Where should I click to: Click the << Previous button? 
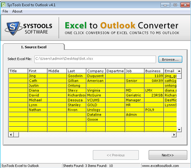pyautogui.click(x=116, y=155)
